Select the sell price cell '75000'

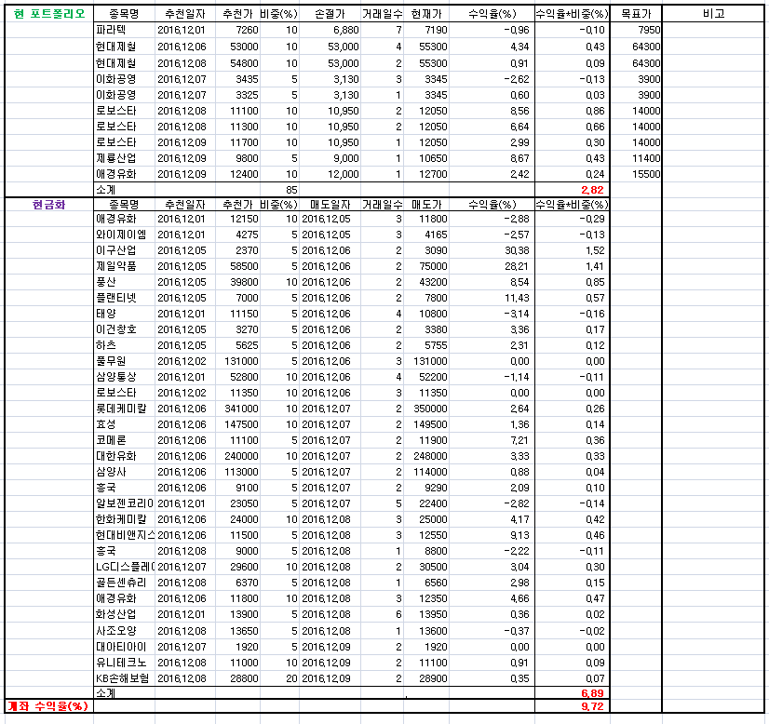coord(433,266)
